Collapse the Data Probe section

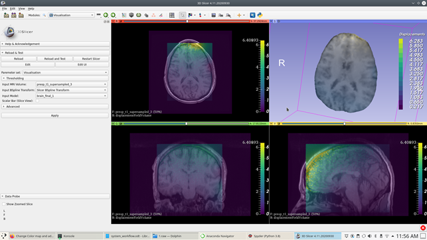point(55,196)
